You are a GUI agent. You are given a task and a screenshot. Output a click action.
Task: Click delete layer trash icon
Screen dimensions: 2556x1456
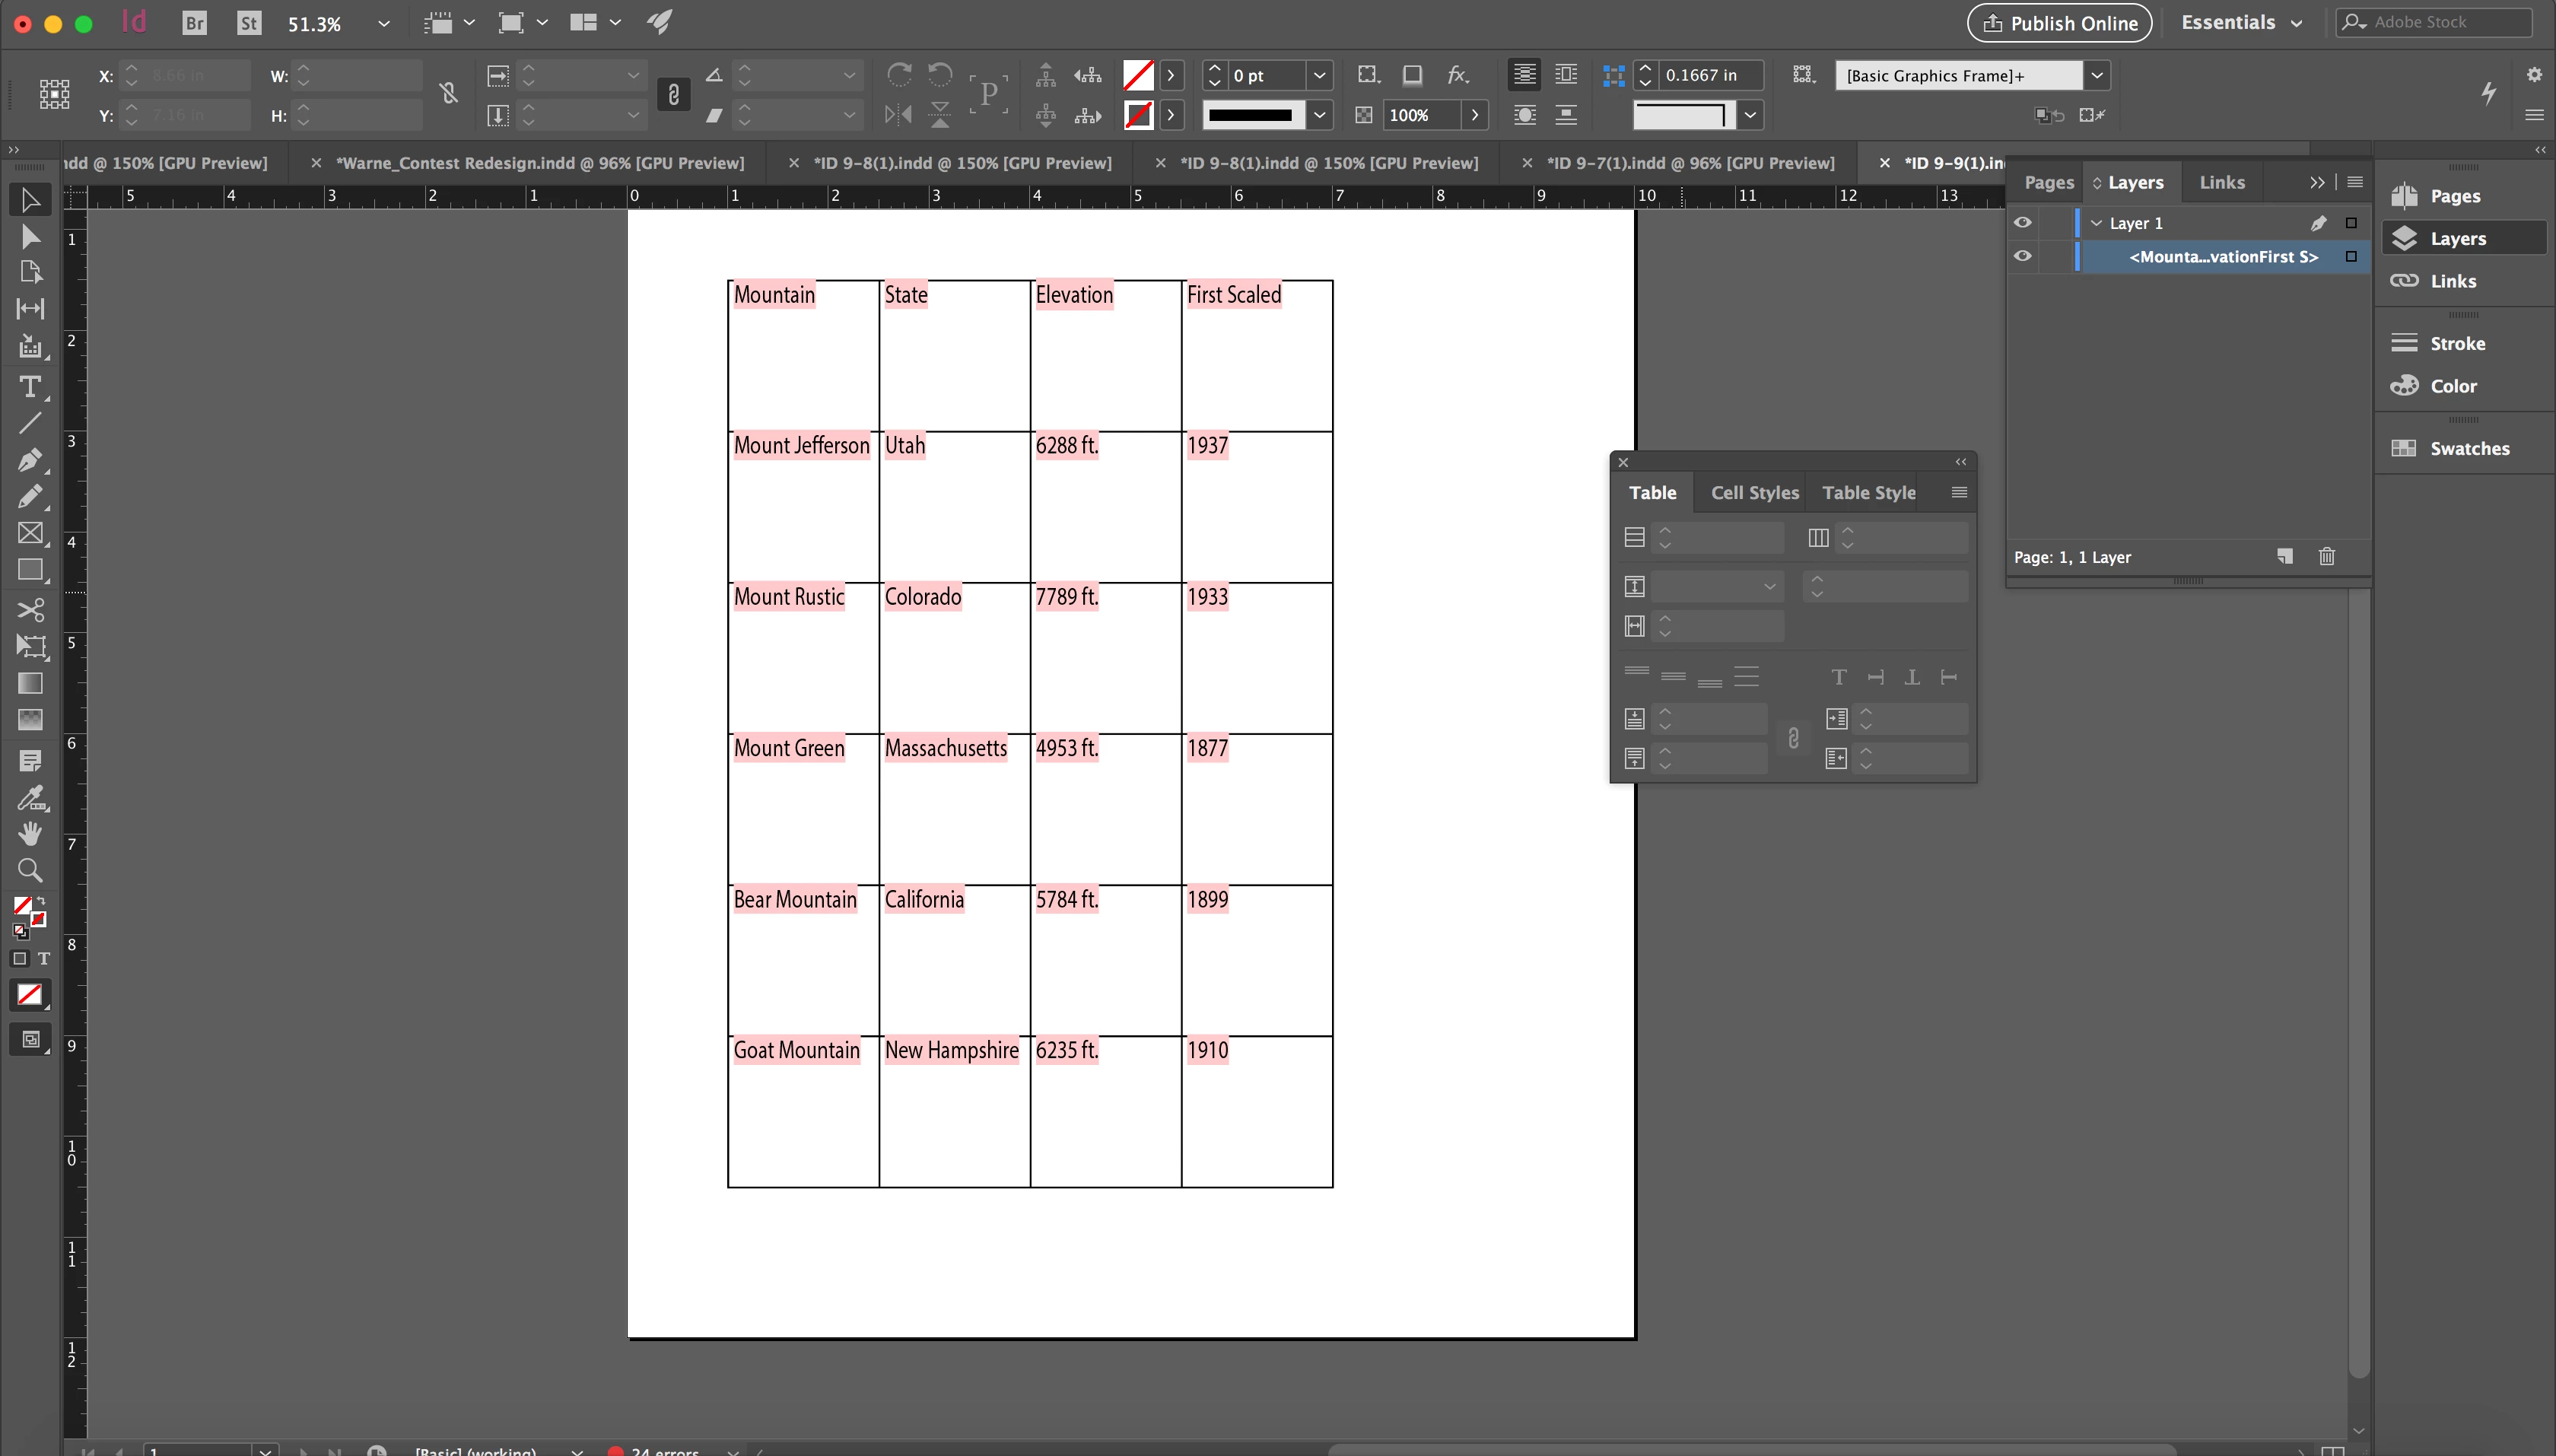coord(2326,557)
